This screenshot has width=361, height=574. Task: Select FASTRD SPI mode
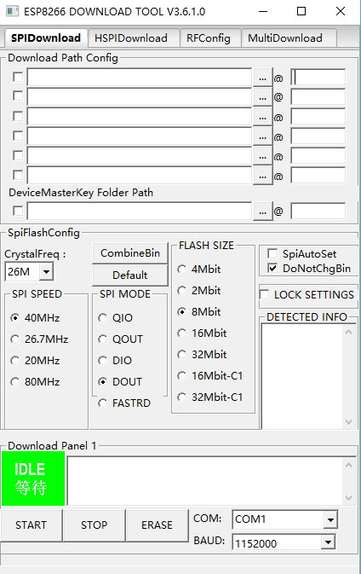(x=124, y=403)
